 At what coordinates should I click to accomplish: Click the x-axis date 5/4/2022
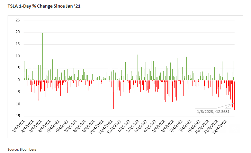(x=158, y=126)
